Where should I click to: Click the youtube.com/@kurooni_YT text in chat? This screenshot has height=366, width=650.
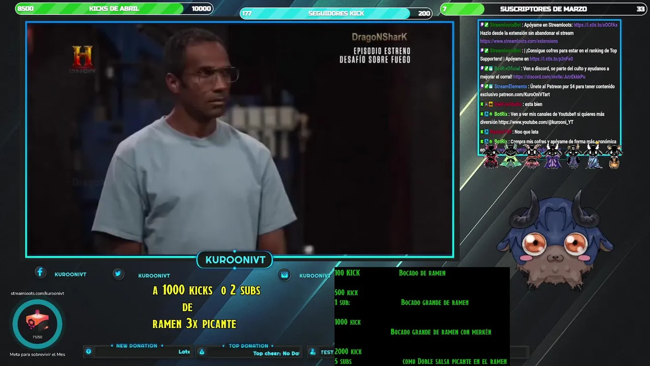[536, 123]
